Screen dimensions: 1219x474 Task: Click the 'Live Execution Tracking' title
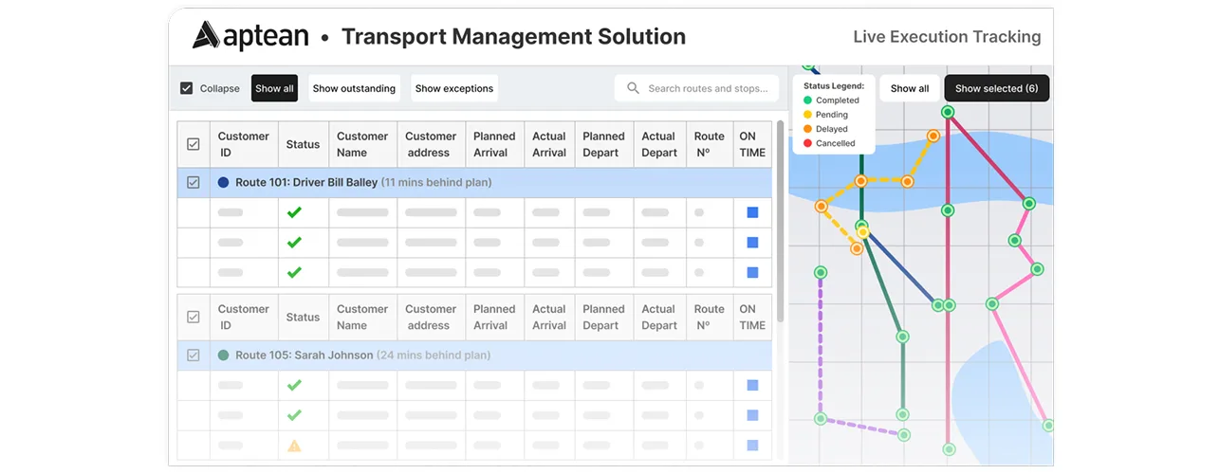pos(947,37)
